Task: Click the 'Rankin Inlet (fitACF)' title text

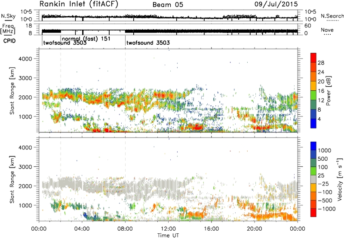Action: [79, 4]
